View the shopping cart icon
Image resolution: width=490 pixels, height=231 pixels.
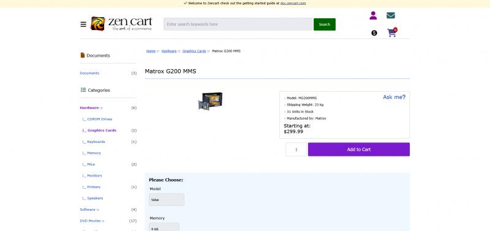[392, 32]
